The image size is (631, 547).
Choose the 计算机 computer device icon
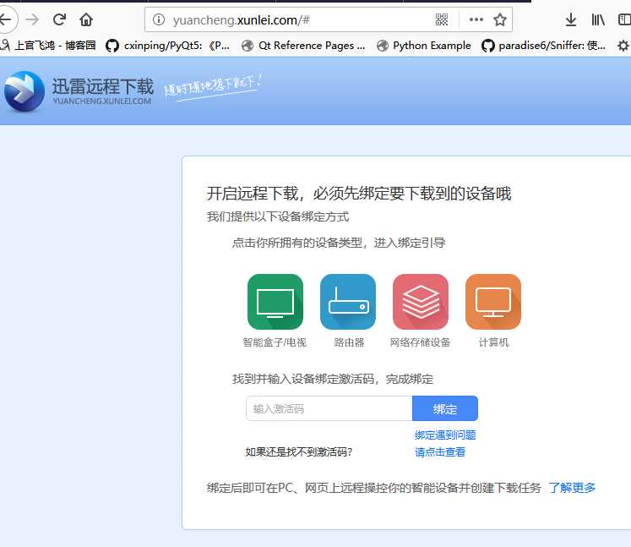493,302
